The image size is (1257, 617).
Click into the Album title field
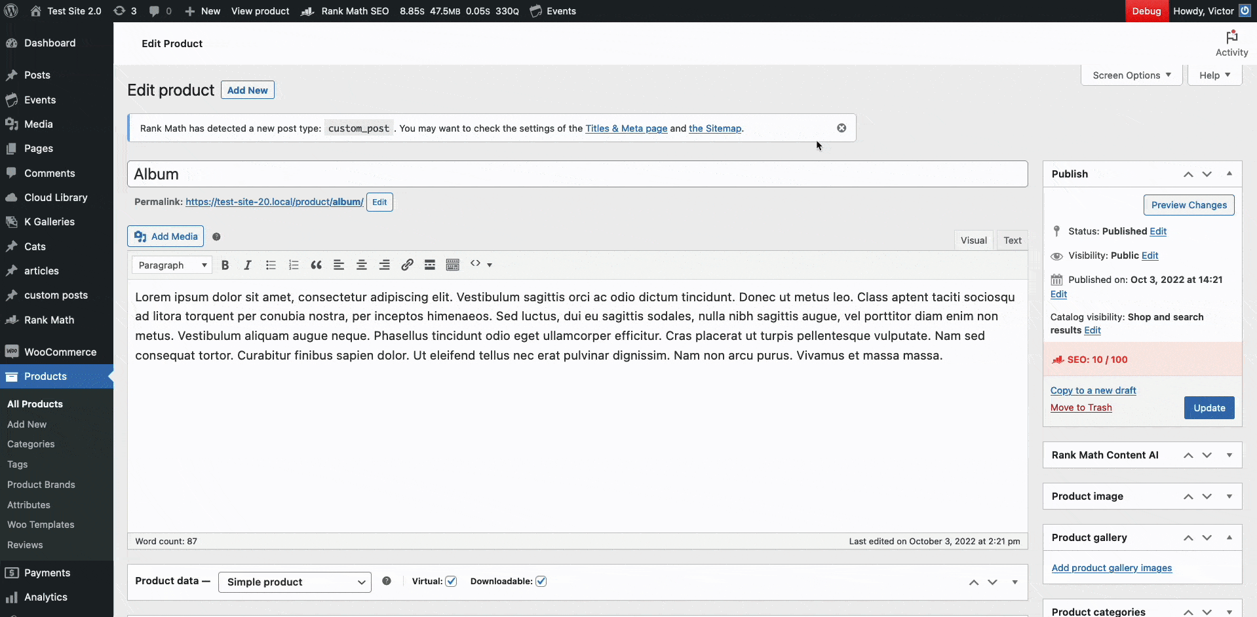577,174
